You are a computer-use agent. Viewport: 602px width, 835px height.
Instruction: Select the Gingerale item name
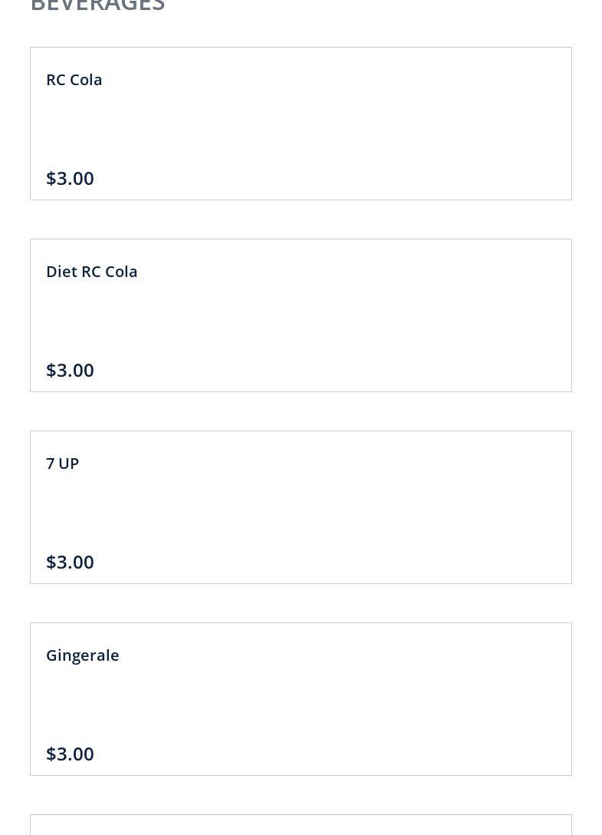coord(83,655)
